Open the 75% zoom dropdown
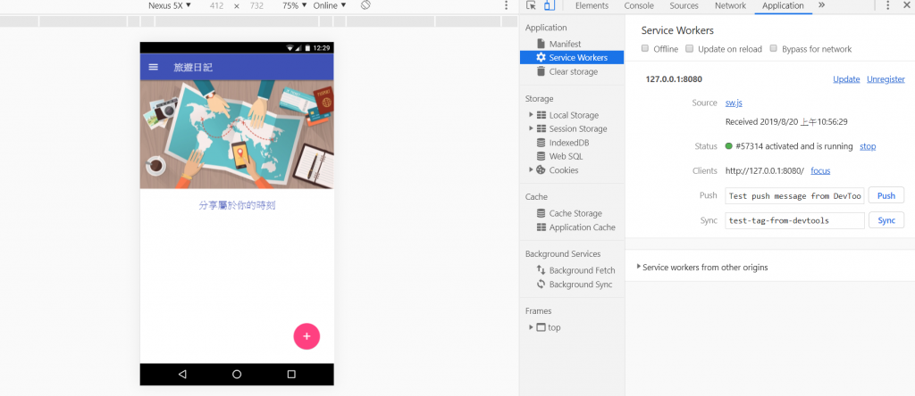The image size is (915, 396). click(x=295, y=5)
